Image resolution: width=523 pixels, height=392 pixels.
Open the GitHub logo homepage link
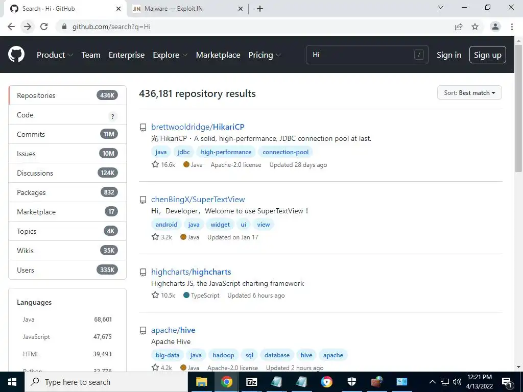point(16,55)
